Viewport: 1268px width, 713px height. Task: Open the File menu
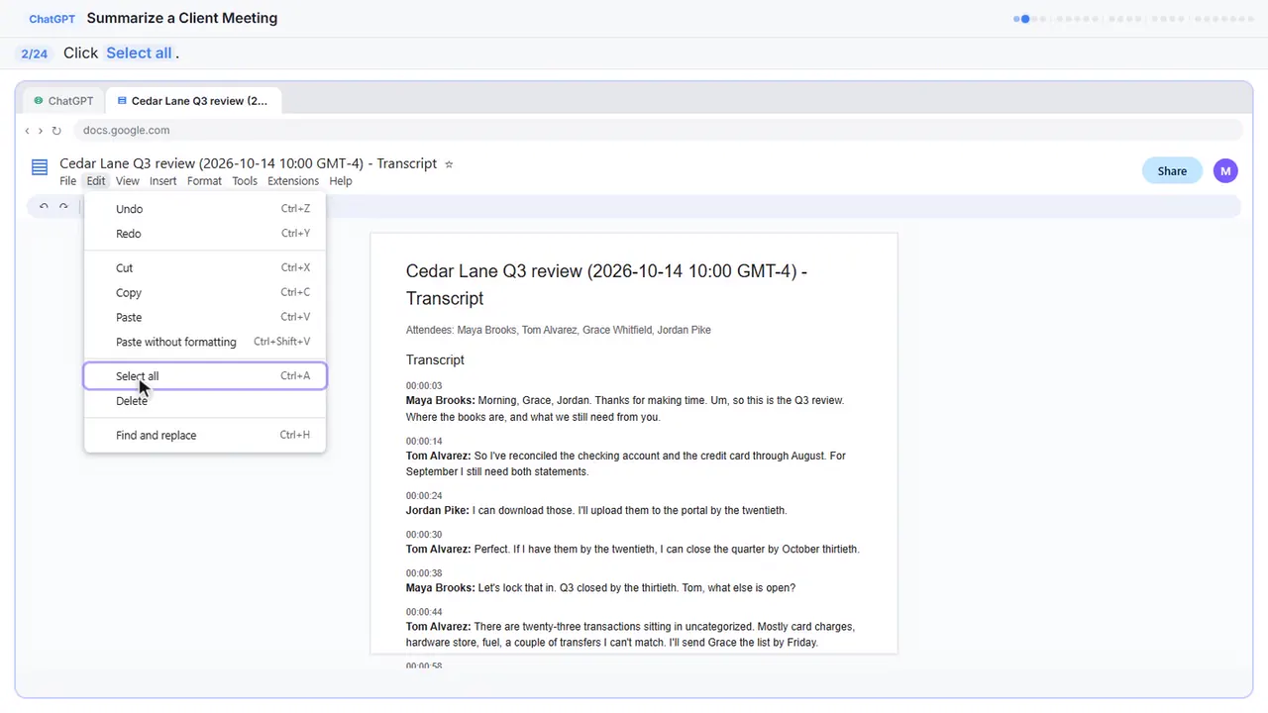click(x=67, y=181)
